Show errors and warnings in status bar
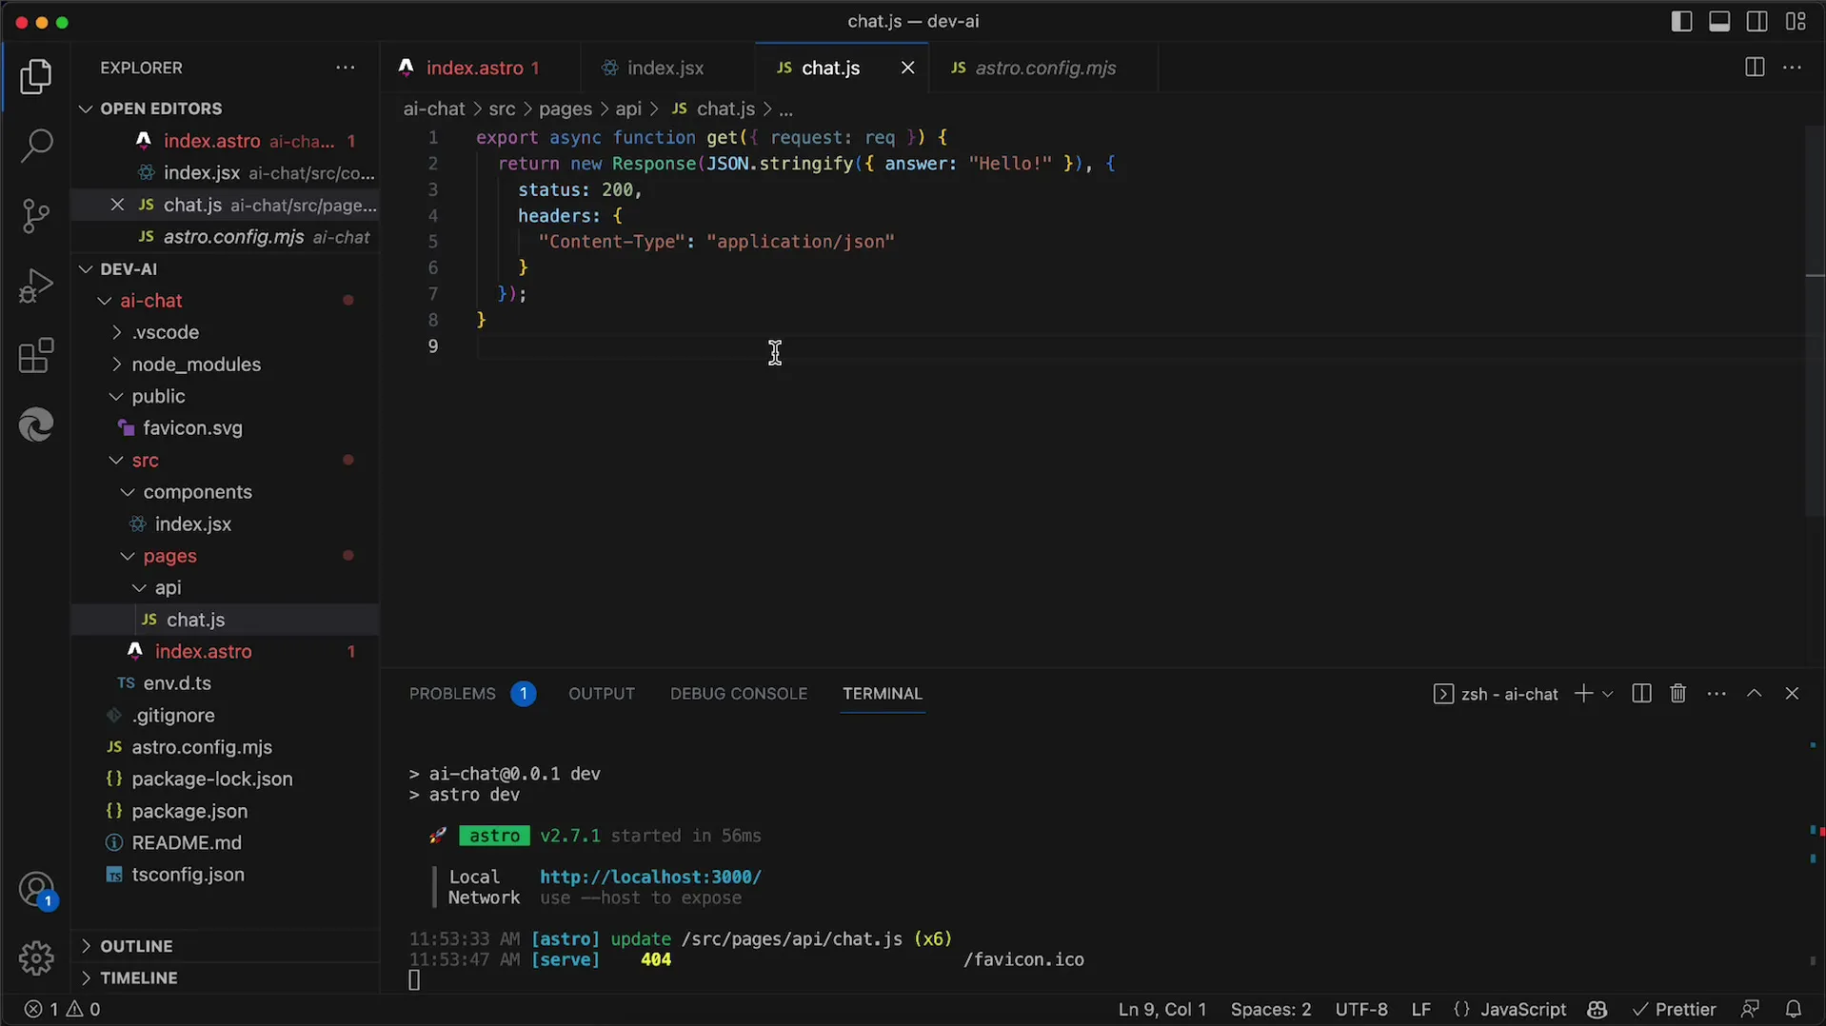Screen dimensions: 1826x1026 pyautogui.click(x=62, y=1009)
